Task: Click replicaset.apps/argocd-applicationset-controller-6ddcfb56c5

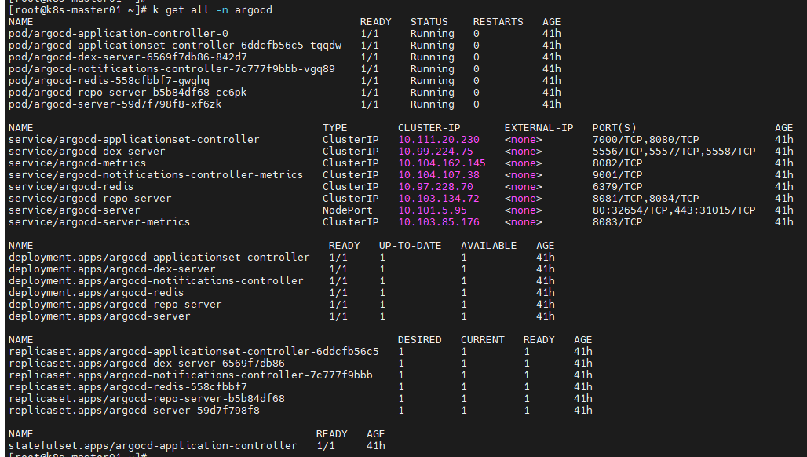Action: (x=194, y=352)
